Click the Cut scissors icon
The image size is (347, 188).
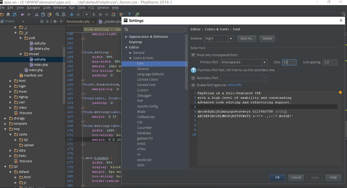tap(37, 15)
